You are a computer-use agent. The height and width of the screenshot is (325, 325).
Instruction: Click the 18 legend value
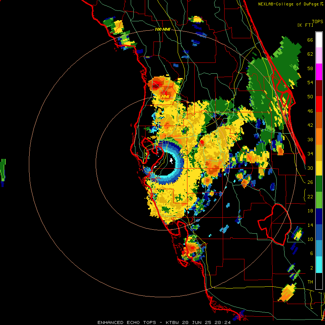(310, 211)
